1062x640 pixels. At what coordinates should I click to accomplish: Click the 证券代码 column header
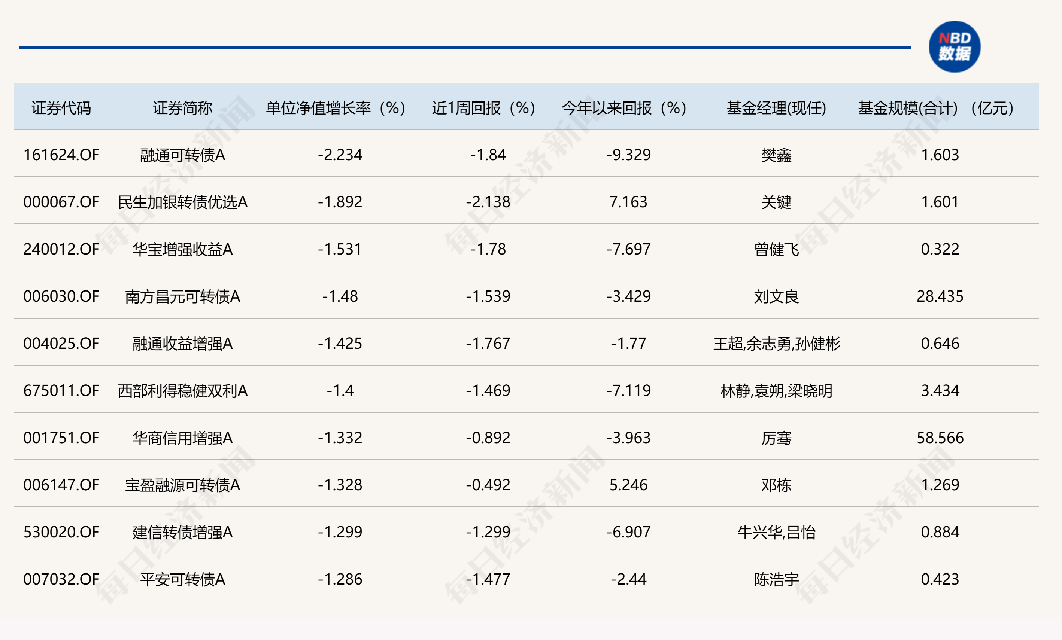point(61,108)
